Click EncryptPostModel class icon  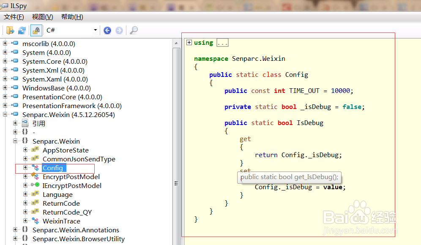(x=35, y=176)
